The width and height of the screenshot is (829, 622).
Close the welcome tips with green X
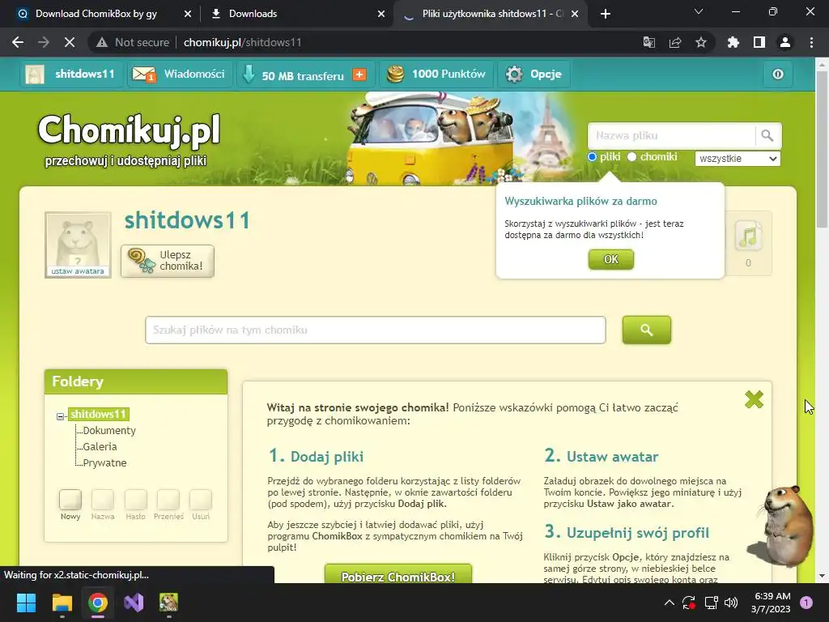pyautogui.click(x=754, y=399)
